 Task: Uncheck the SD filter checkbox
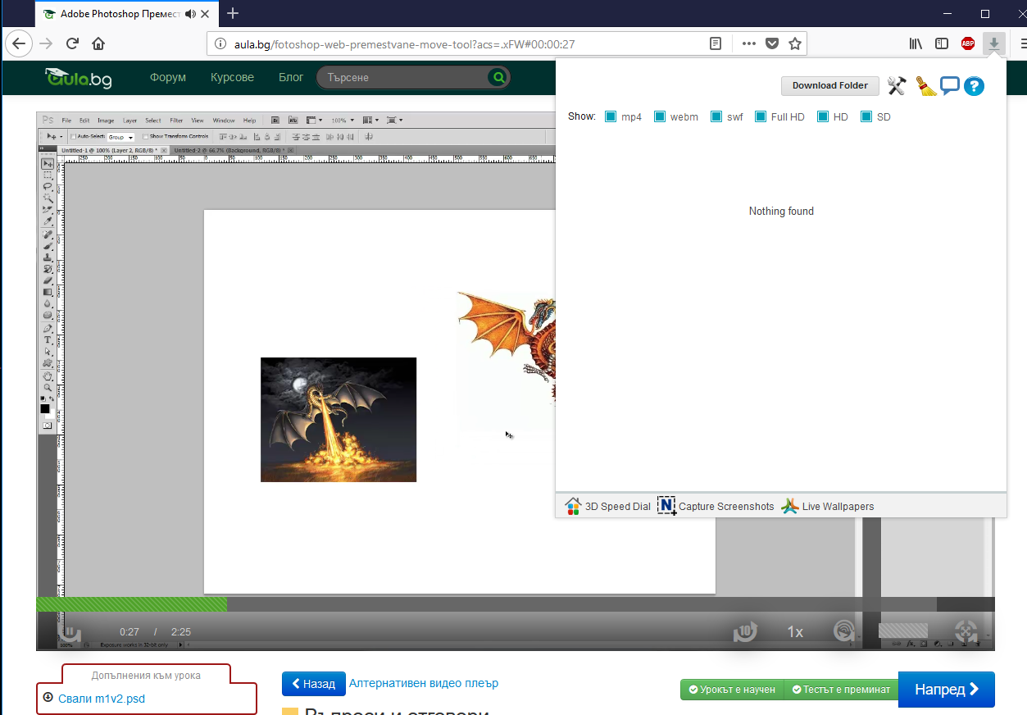866,116
